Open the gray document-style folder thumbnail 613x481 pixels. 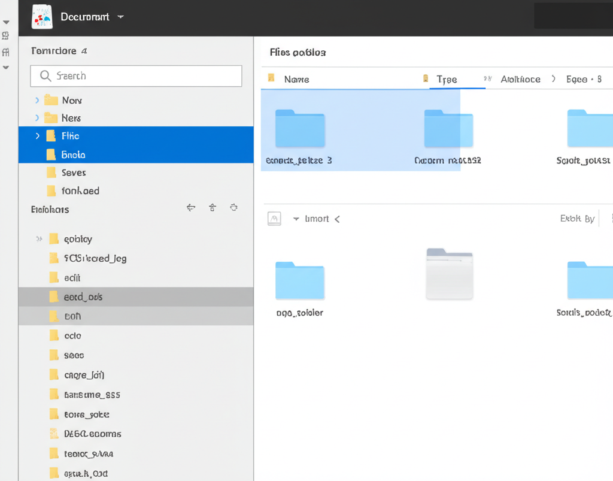(x=450, y=273)
